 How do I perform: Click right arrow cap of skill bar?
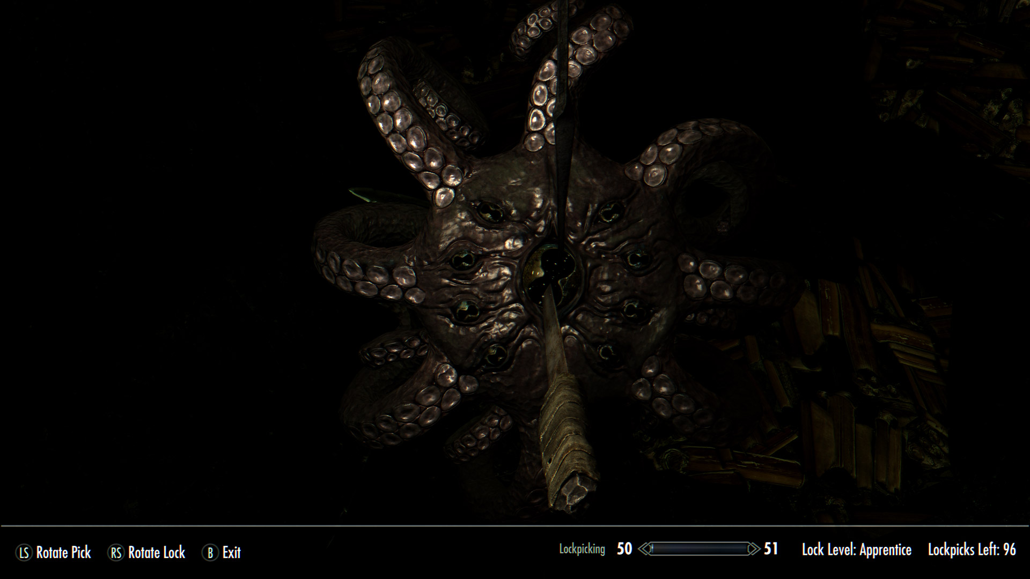754,549
